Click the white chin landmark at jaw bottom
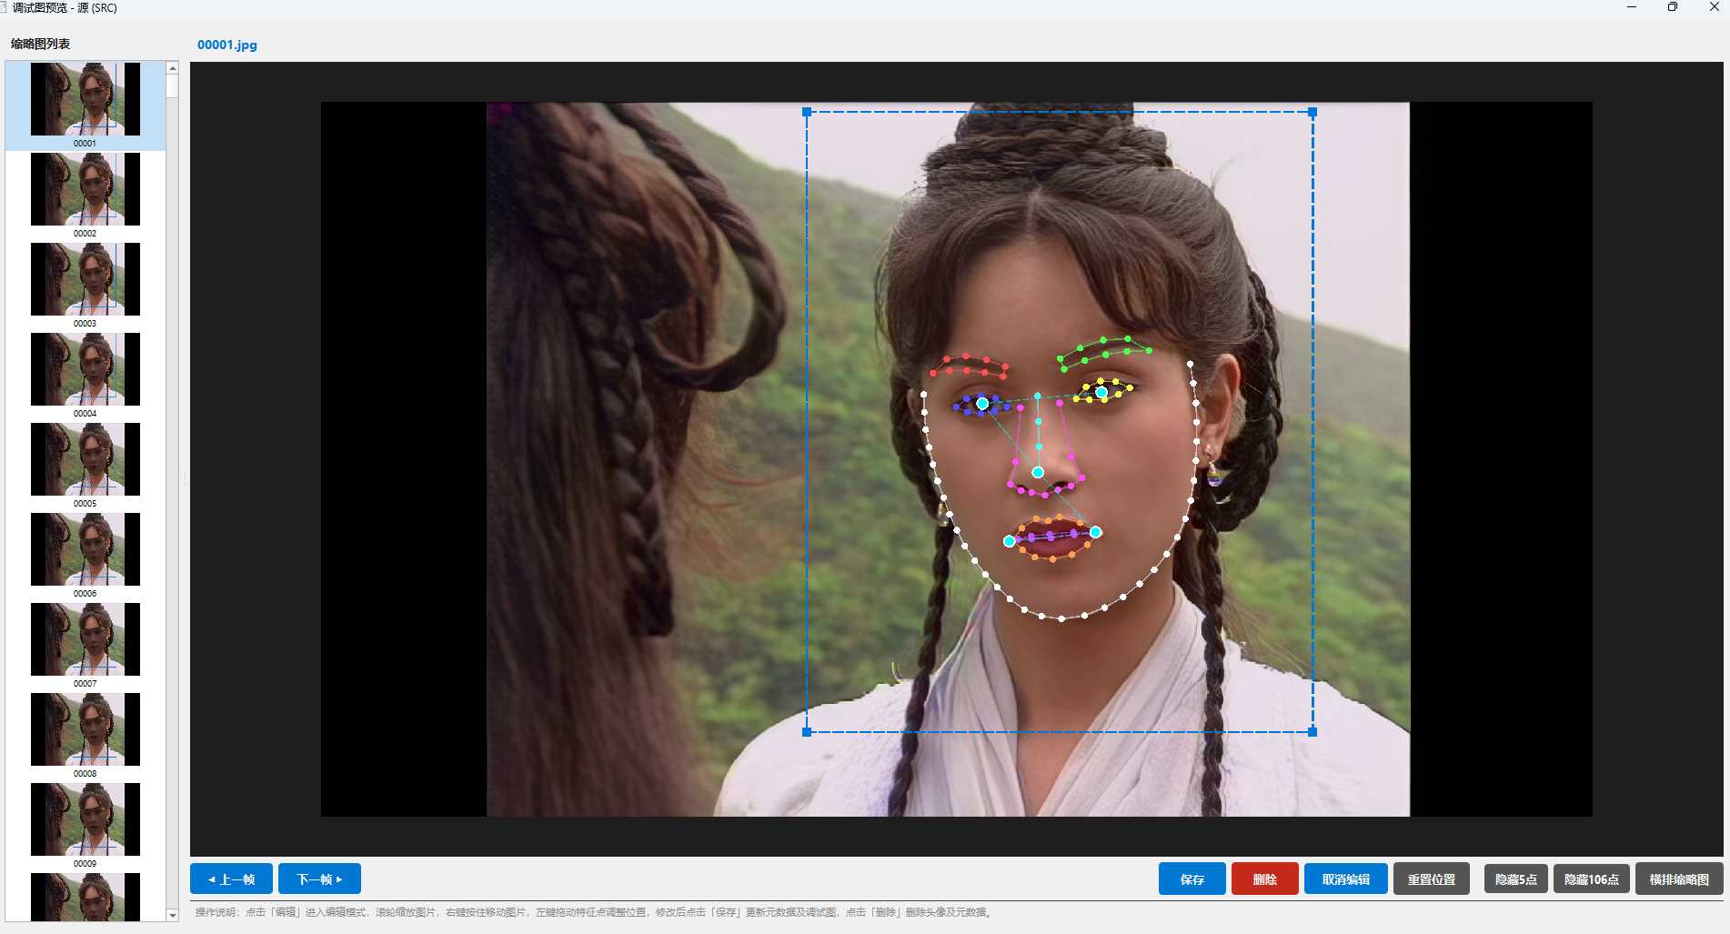Screen dimensions: 1730x934 click(1061, 618)
